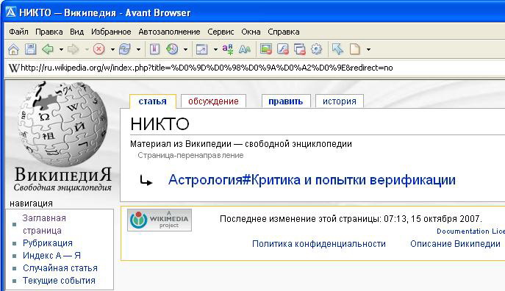Click the text size AA icon
This screenshot has width=505, height=291.
tap(245, 49)
